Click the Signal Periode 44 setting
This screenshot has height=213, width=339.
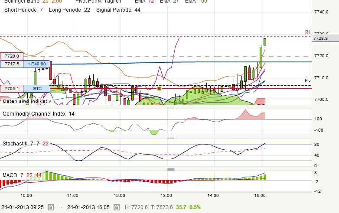pyautogui.click(x=118, y=10)
